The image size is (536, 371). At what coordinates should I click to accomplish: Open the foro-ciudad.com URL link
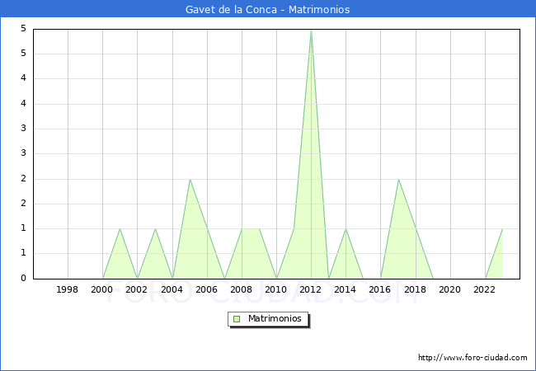(473, 358)
